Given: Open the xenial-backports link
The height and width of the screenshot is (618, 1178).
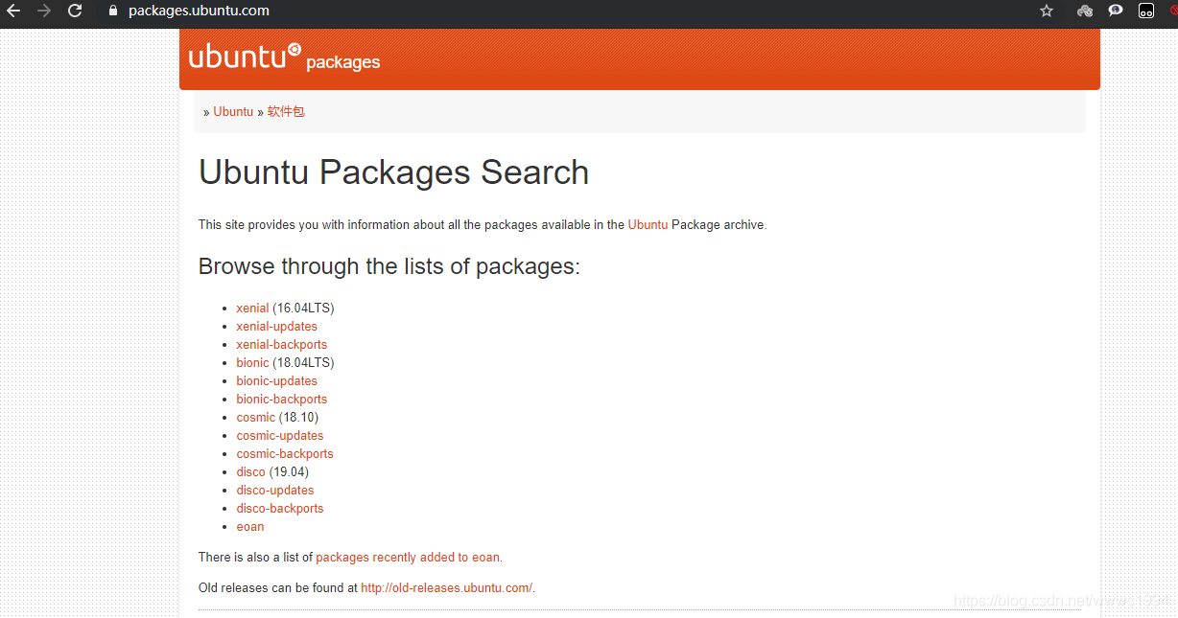Looking at the screenshot, I should 282,345.
